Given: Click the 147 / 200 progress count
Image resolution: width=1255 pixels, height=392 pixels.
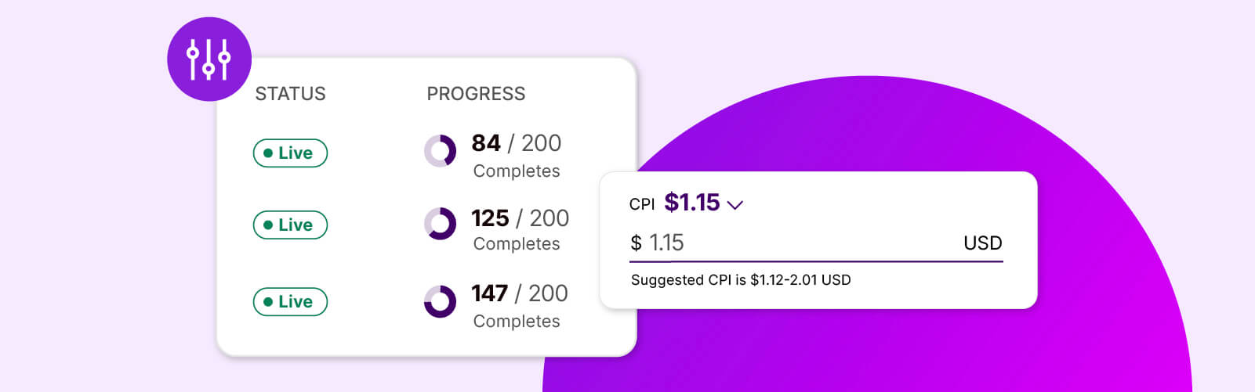Looking at the screenshot, I should click(519, 293).
